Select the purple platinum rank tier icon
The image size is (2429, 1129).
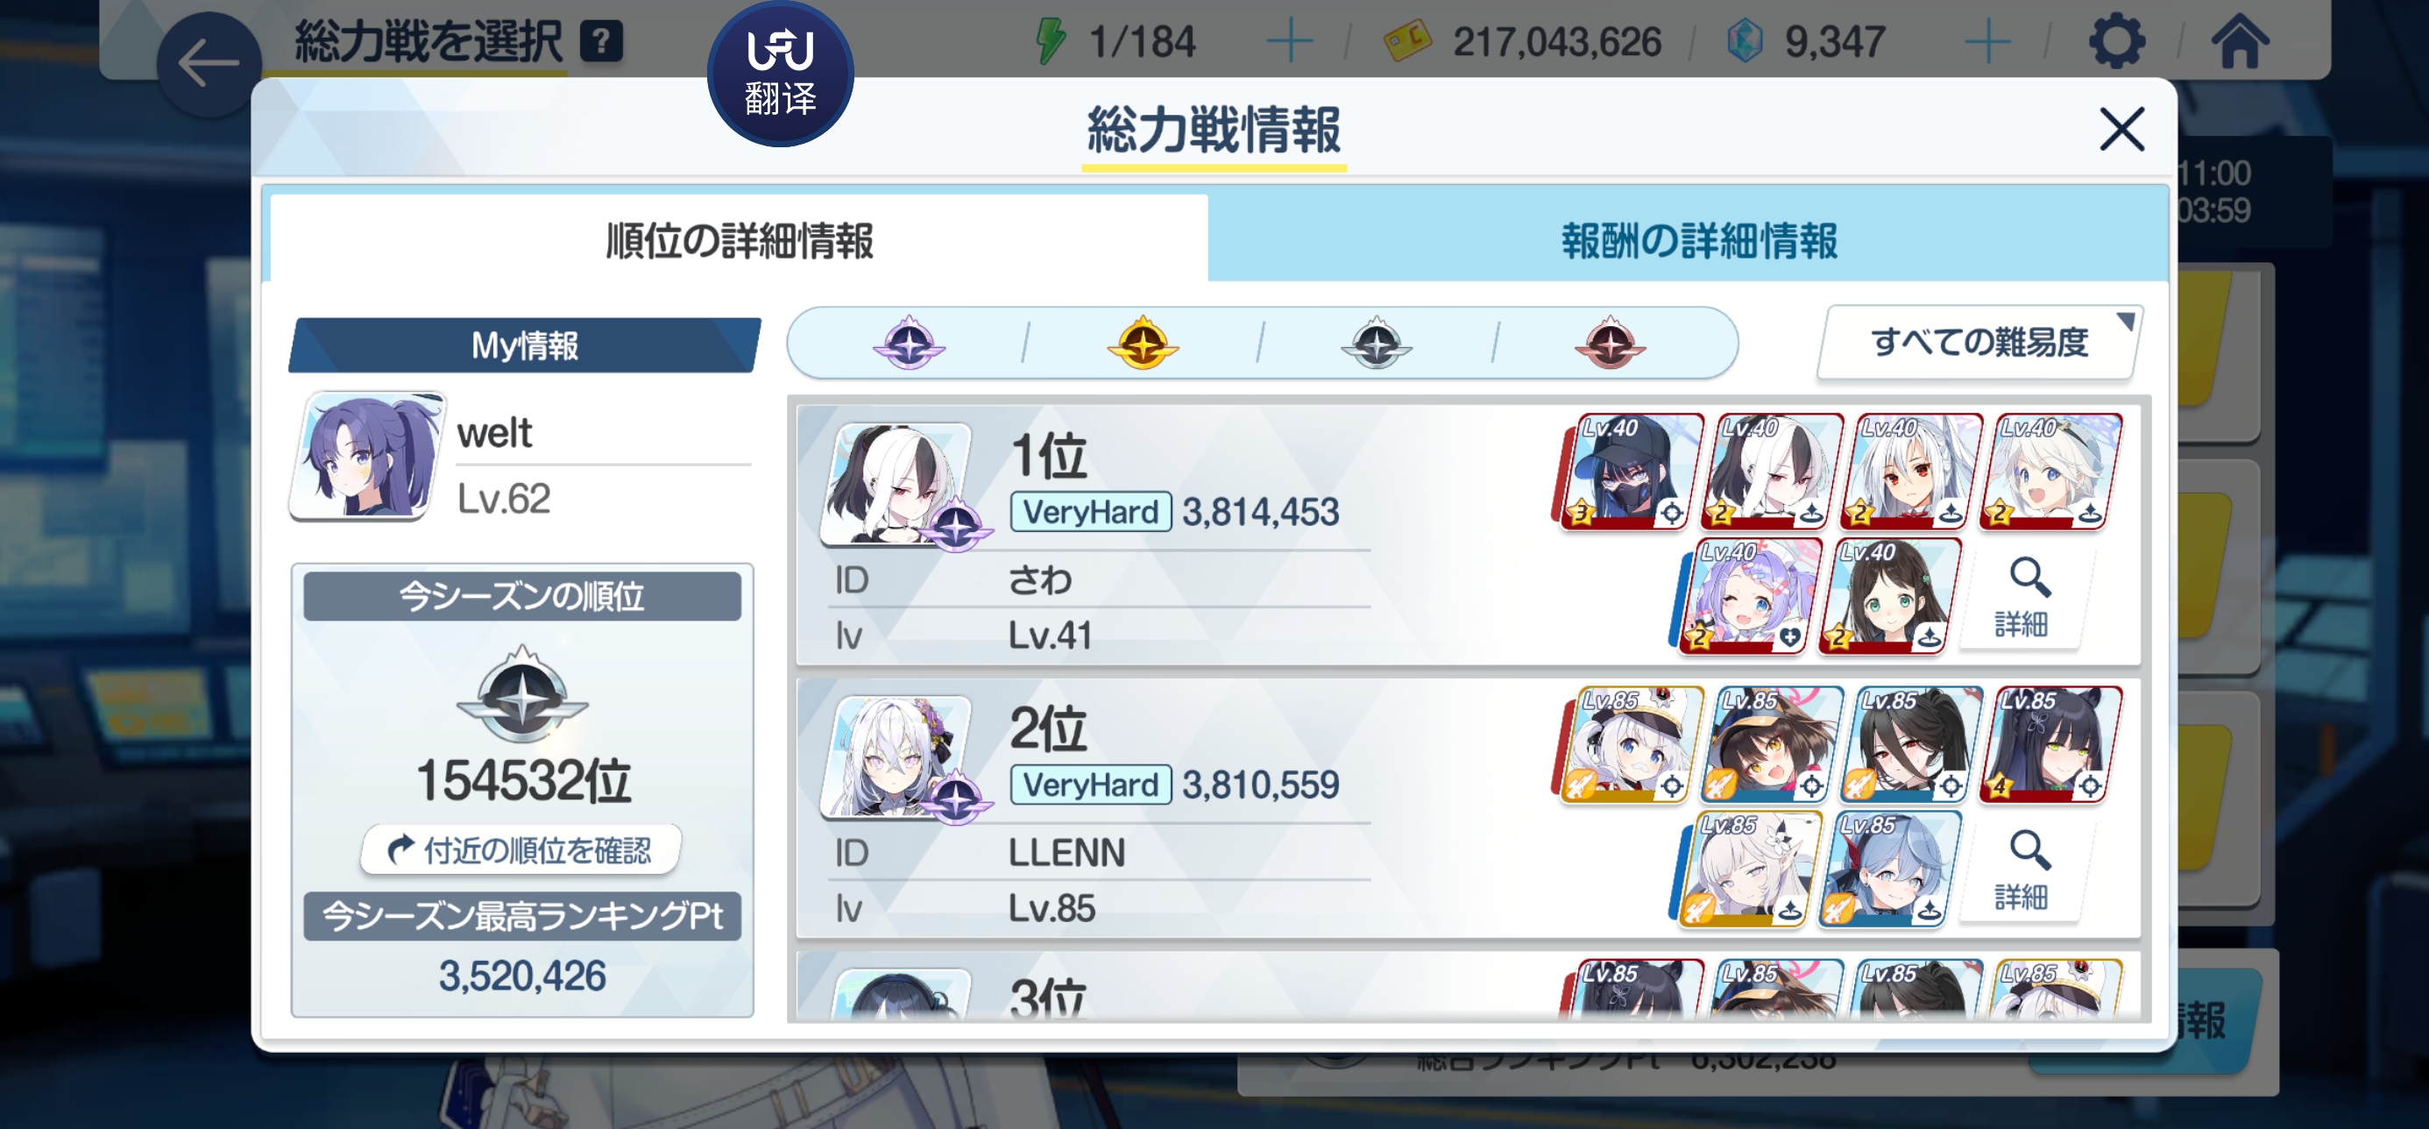(908, 343)
